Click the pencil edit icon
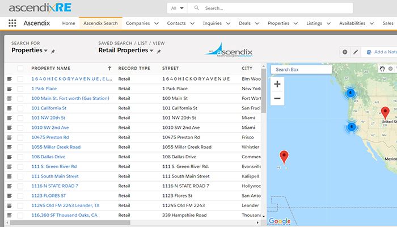This screenshot has height=227, width=397. [x=356, y=52]
